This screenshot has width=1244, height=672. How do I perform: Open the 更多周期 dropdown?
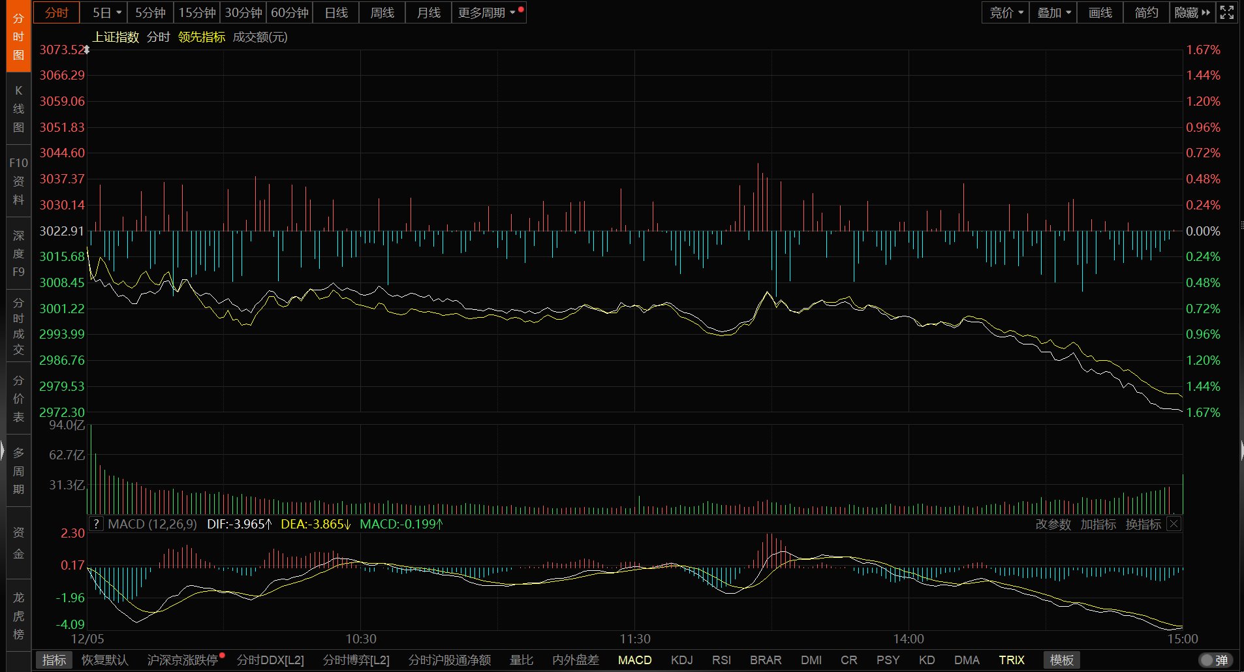click(x=489, y=12)
